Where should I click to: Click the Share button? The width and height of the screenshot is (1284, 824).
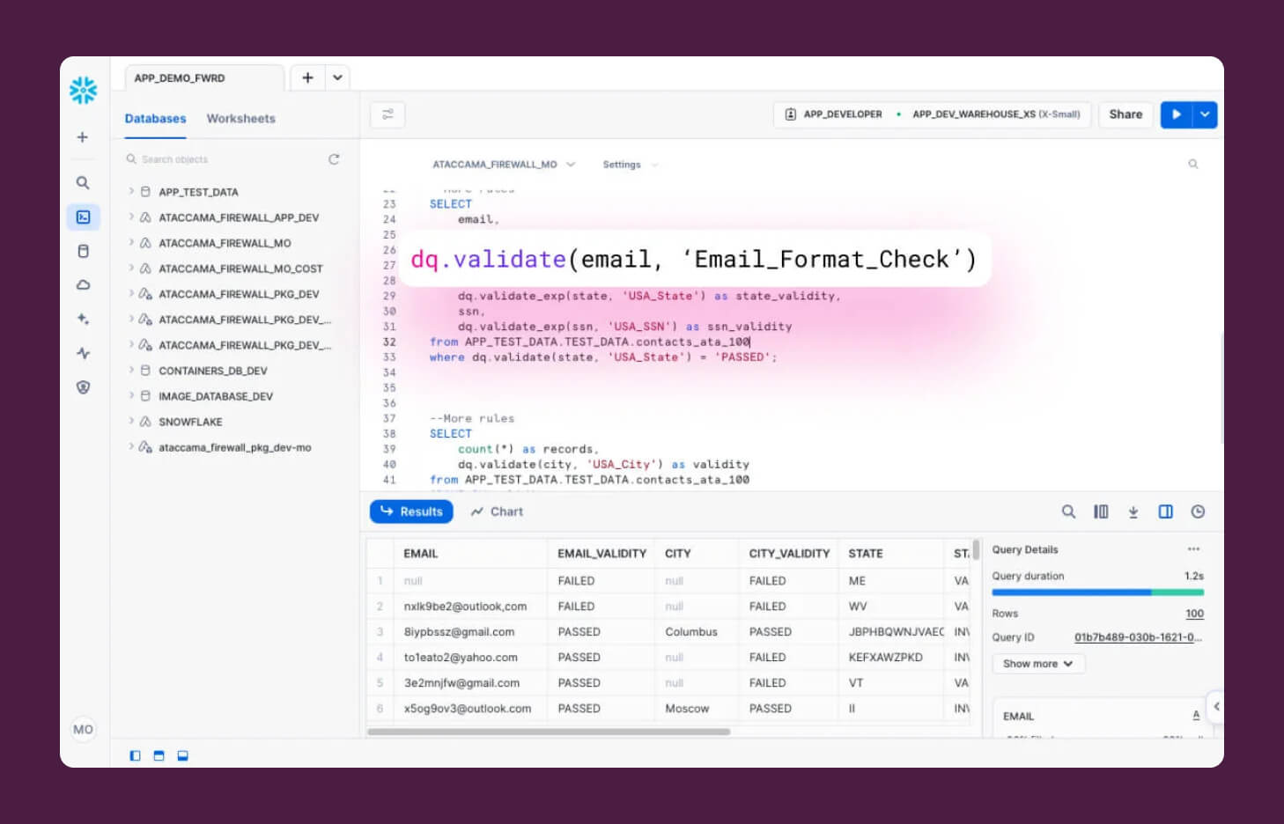point(1125,114)
